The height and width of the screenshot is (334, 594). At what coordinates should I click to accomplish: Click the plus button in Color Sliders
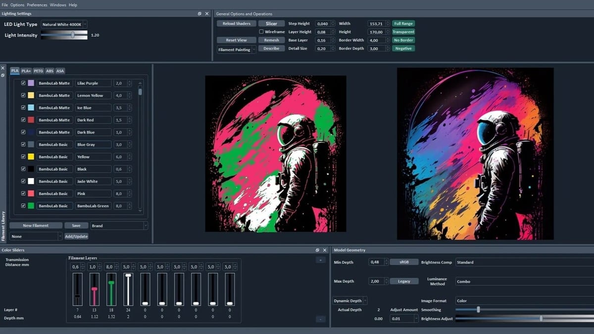coord(320,260)
